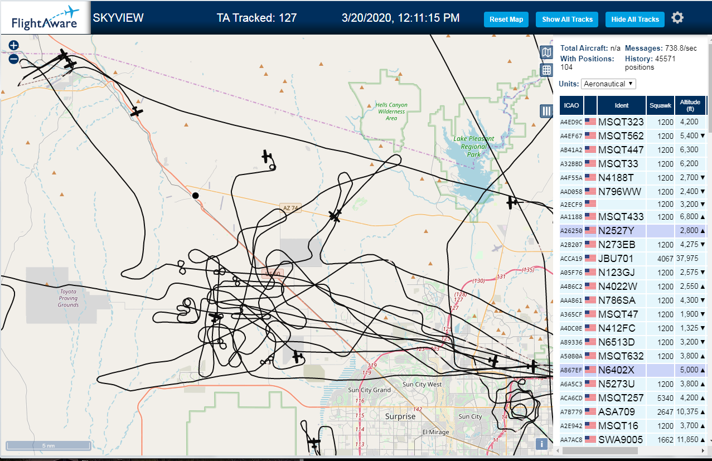Select the MSQT632 aircraft row
Viewport: 712px width, 461px height.
633,356
